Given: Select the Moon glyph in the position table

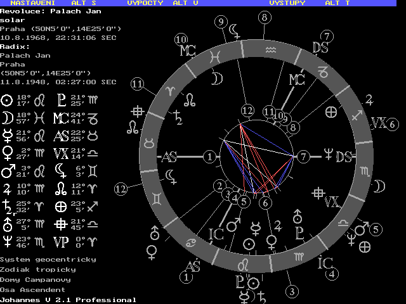Looking at the screenshot, I should coord(7,117).
